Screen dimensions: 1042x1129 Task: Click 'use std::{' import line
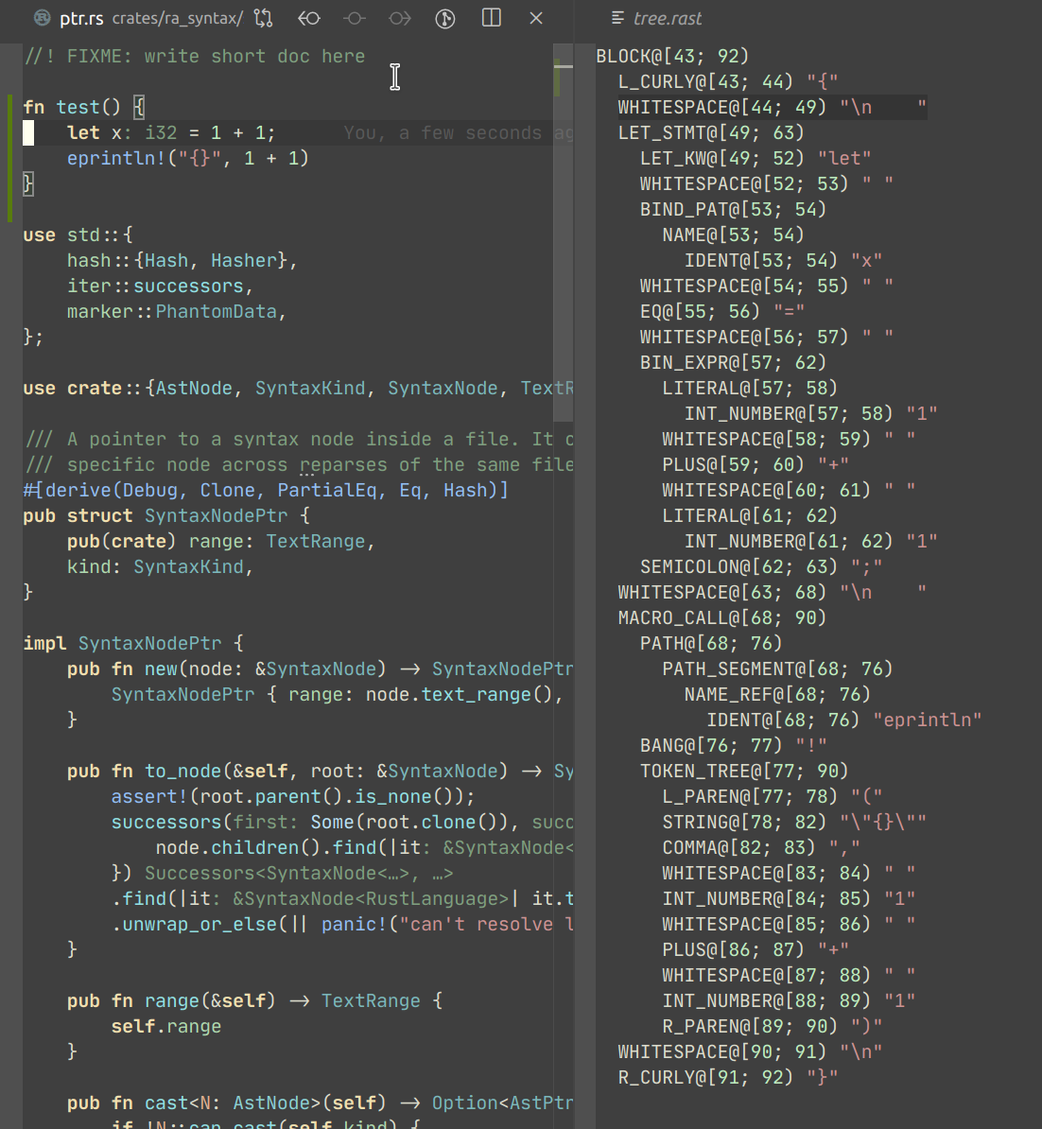click(x=78, y=235)
